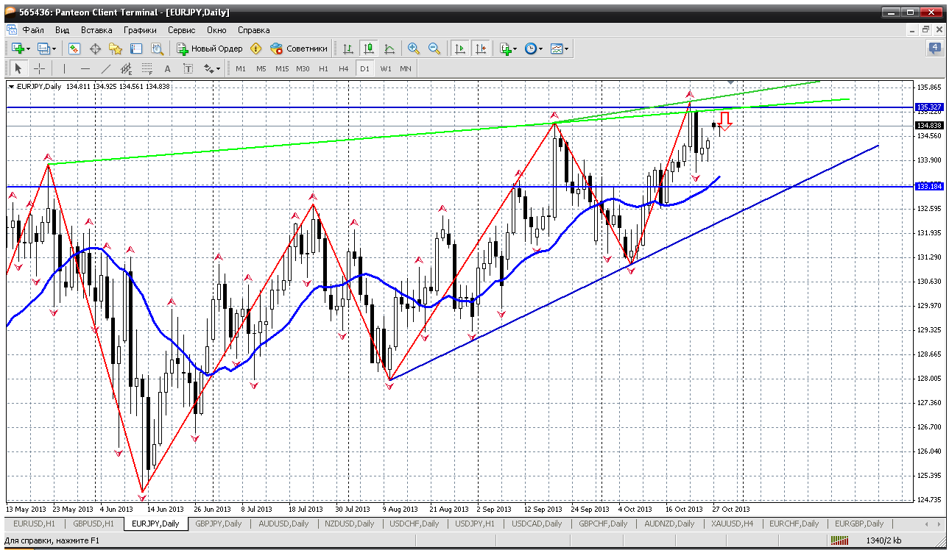Select the equidistant channel tool
This screenshot has width=949, height=550.
click(127, 68)
